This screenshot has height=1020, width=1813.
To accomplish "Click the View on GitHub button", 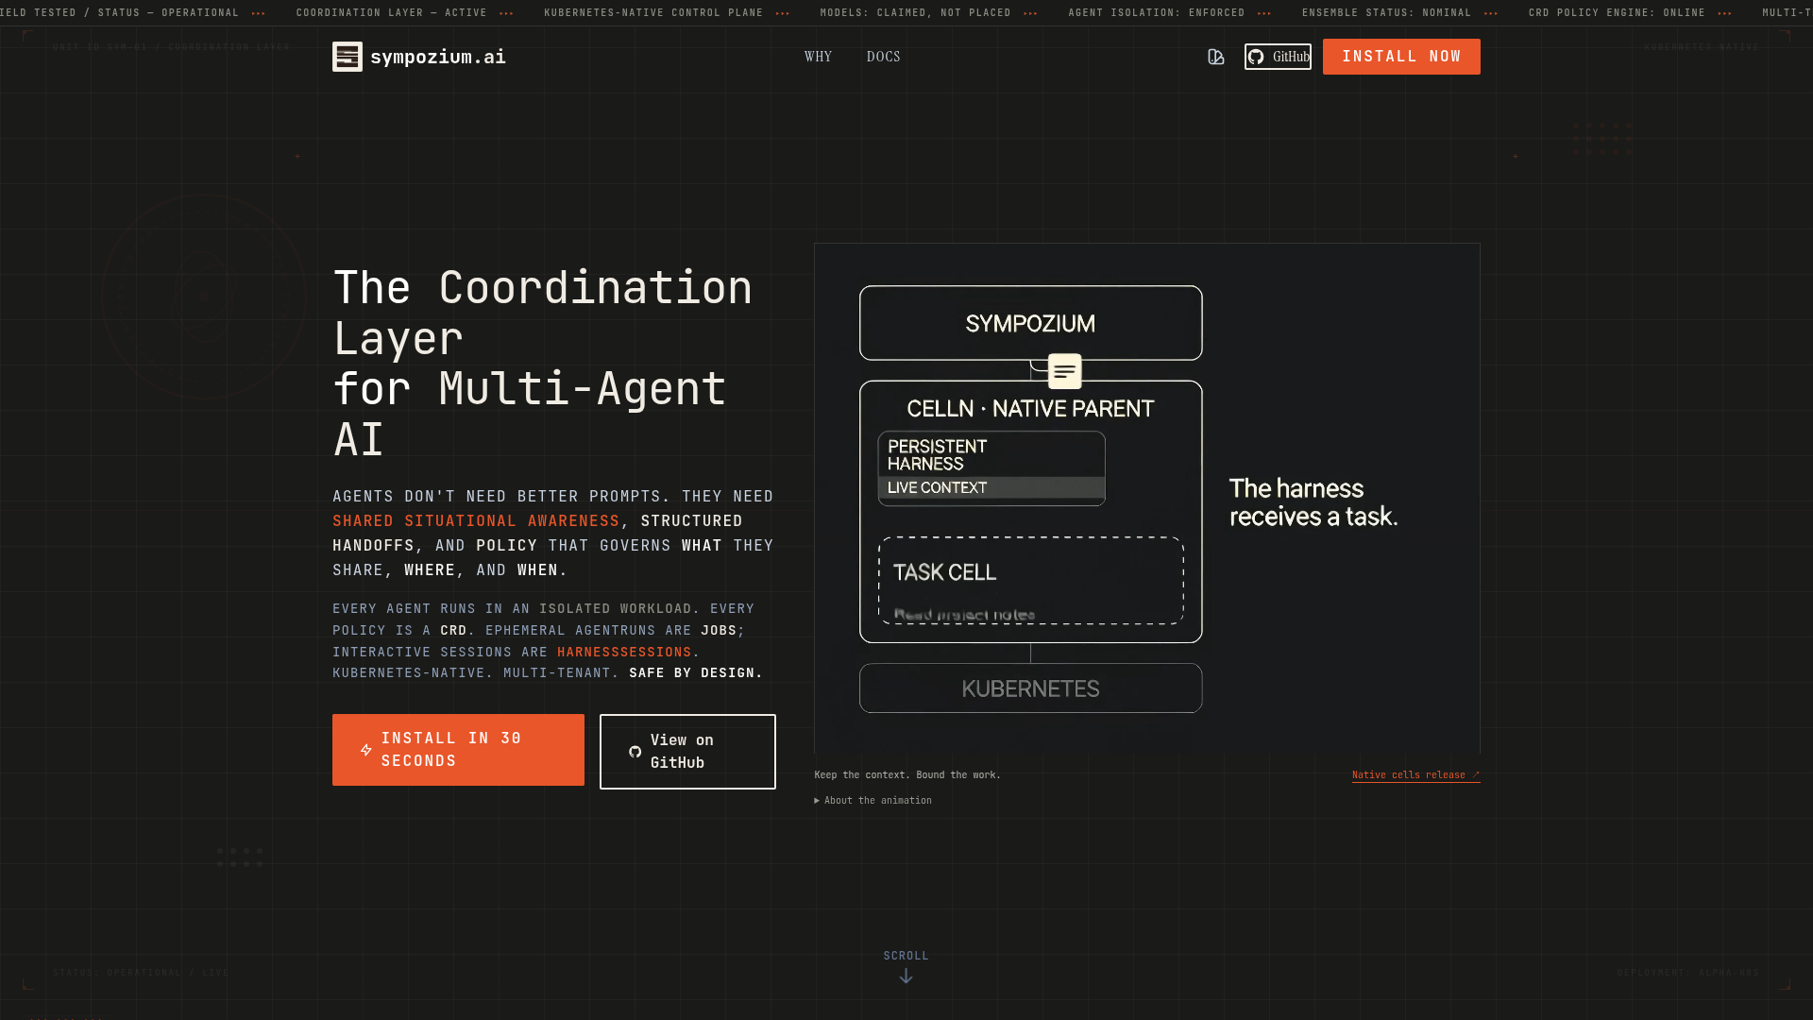I will [x=687, y=752].
